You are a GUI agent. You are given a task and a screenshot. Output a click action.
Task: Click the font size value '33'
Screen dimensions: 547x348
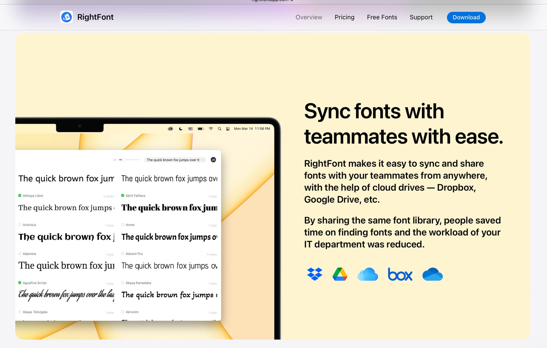[x=115, y=160]
